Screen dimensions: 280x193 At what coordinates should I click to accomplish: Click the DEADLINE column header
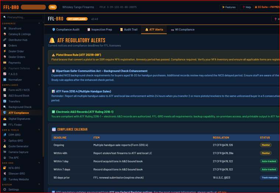pos(60,138)
